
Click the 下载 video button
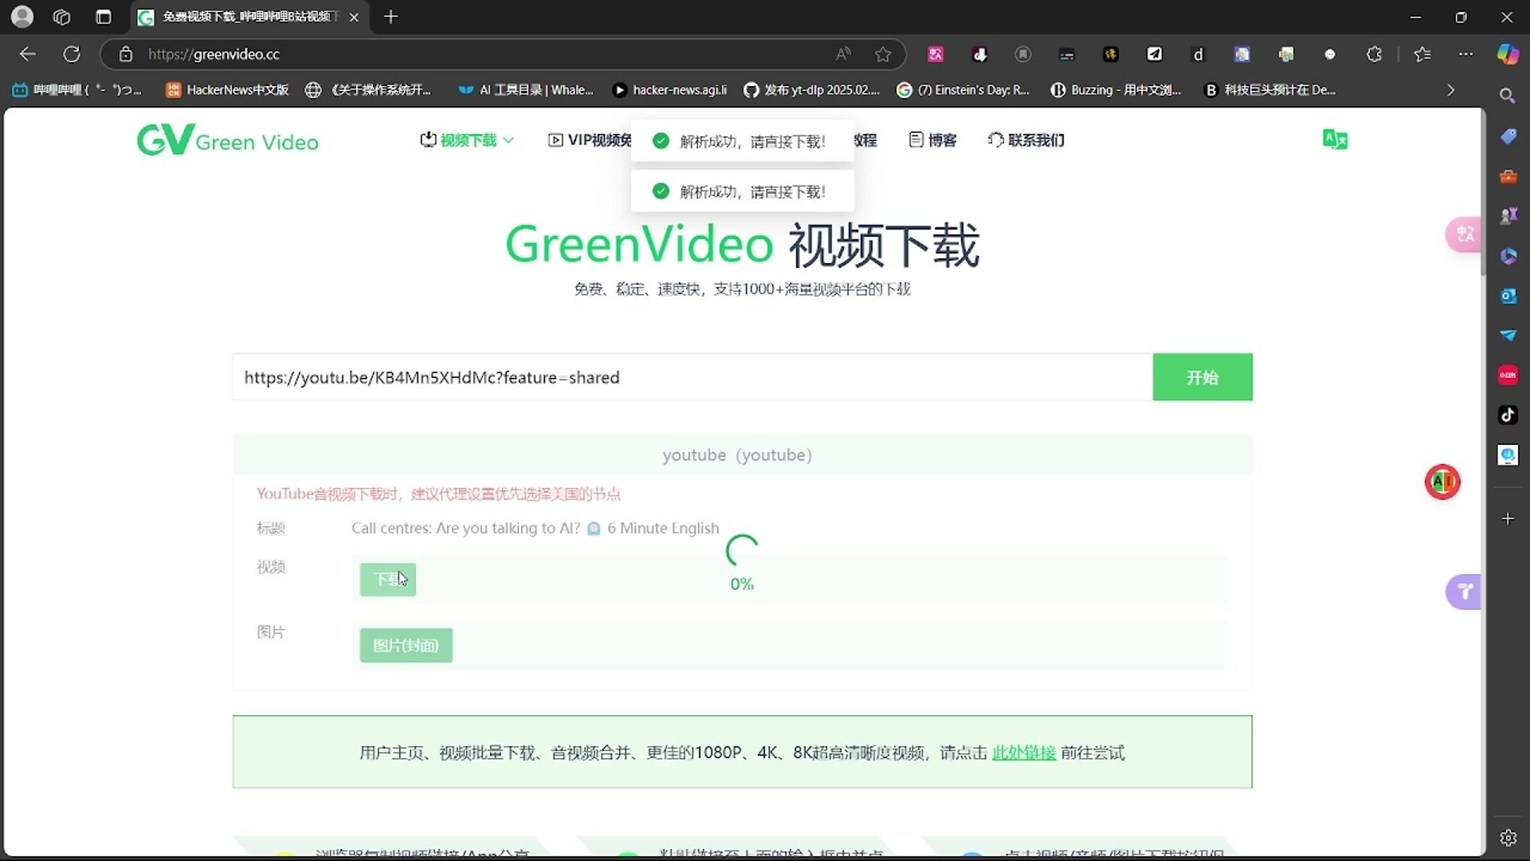(x=387, y=580)
